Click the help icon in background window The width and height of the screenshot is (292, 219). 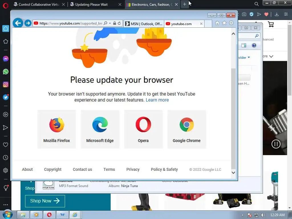pyautogui.click(x=254, y=45)
